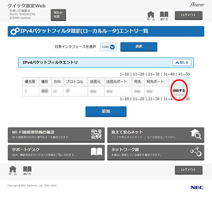Go to entries 21~30 in the bottom pager
Viewport: 212px width, 201px height.
point(154,99)
